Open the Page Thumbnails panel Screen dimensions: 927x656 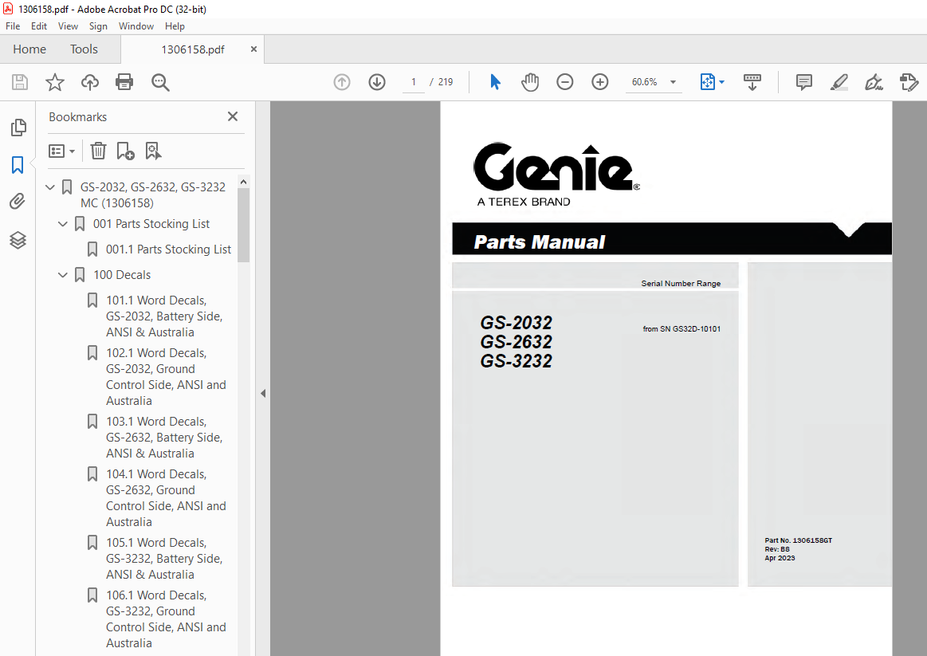click(x=18, y=127)
